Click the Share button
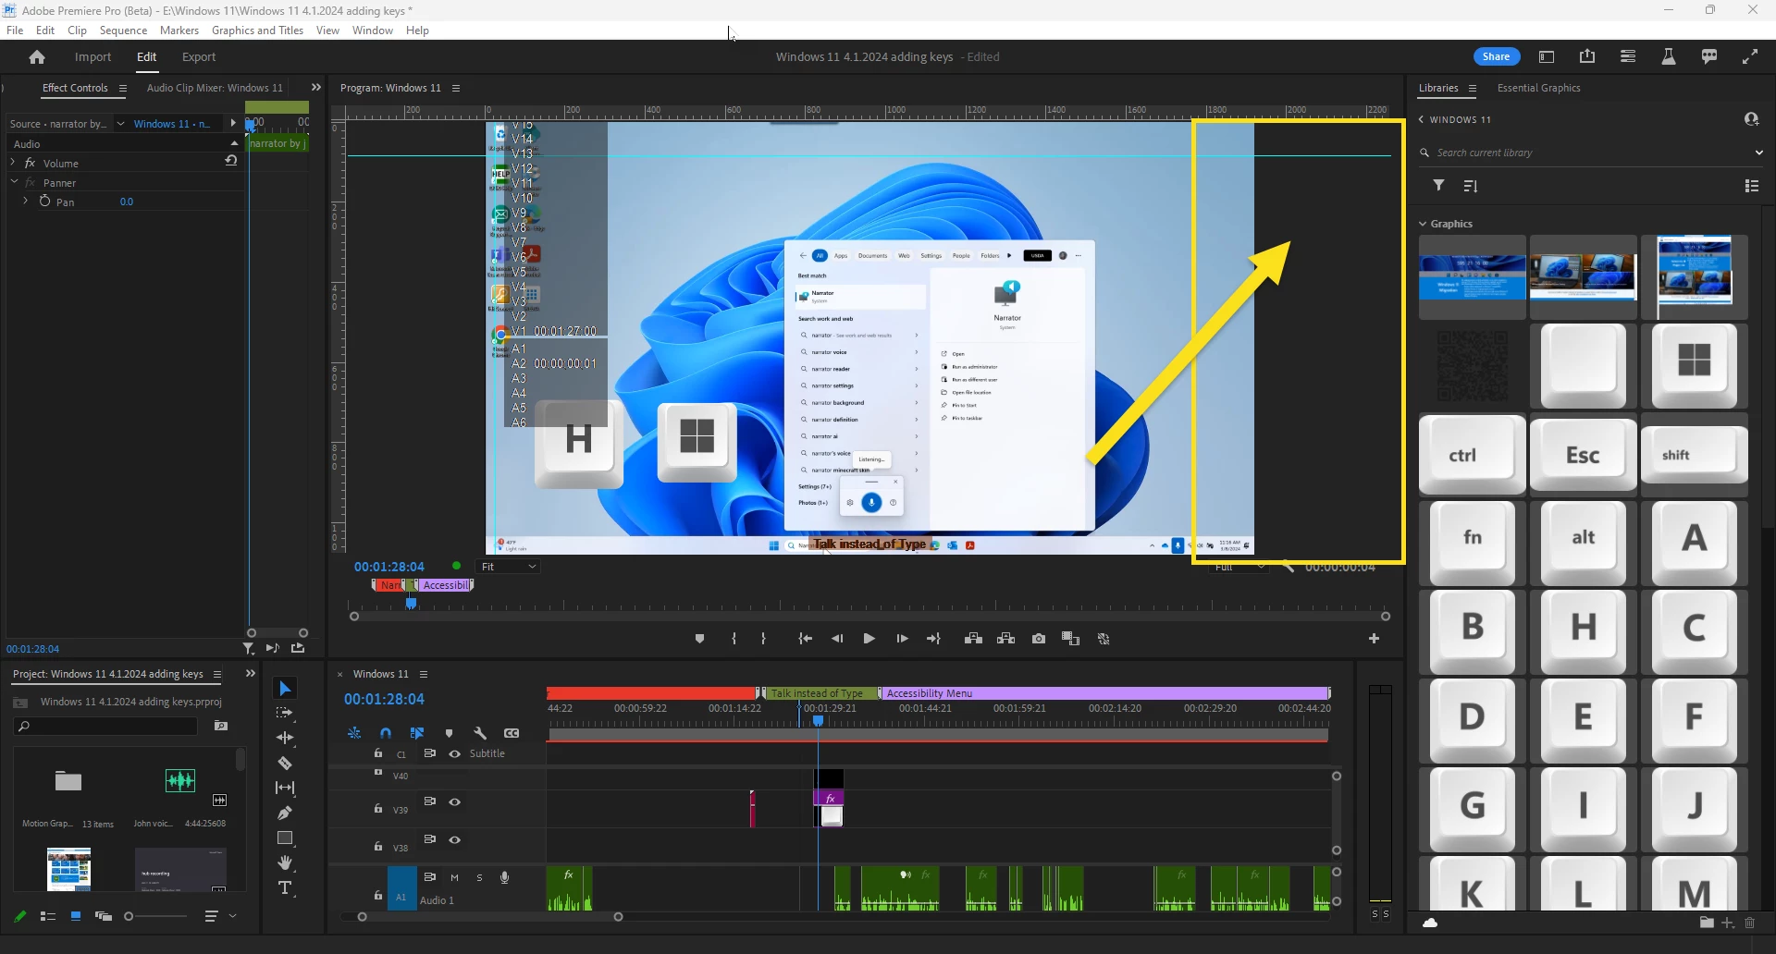 click(x=1496, y=56)
